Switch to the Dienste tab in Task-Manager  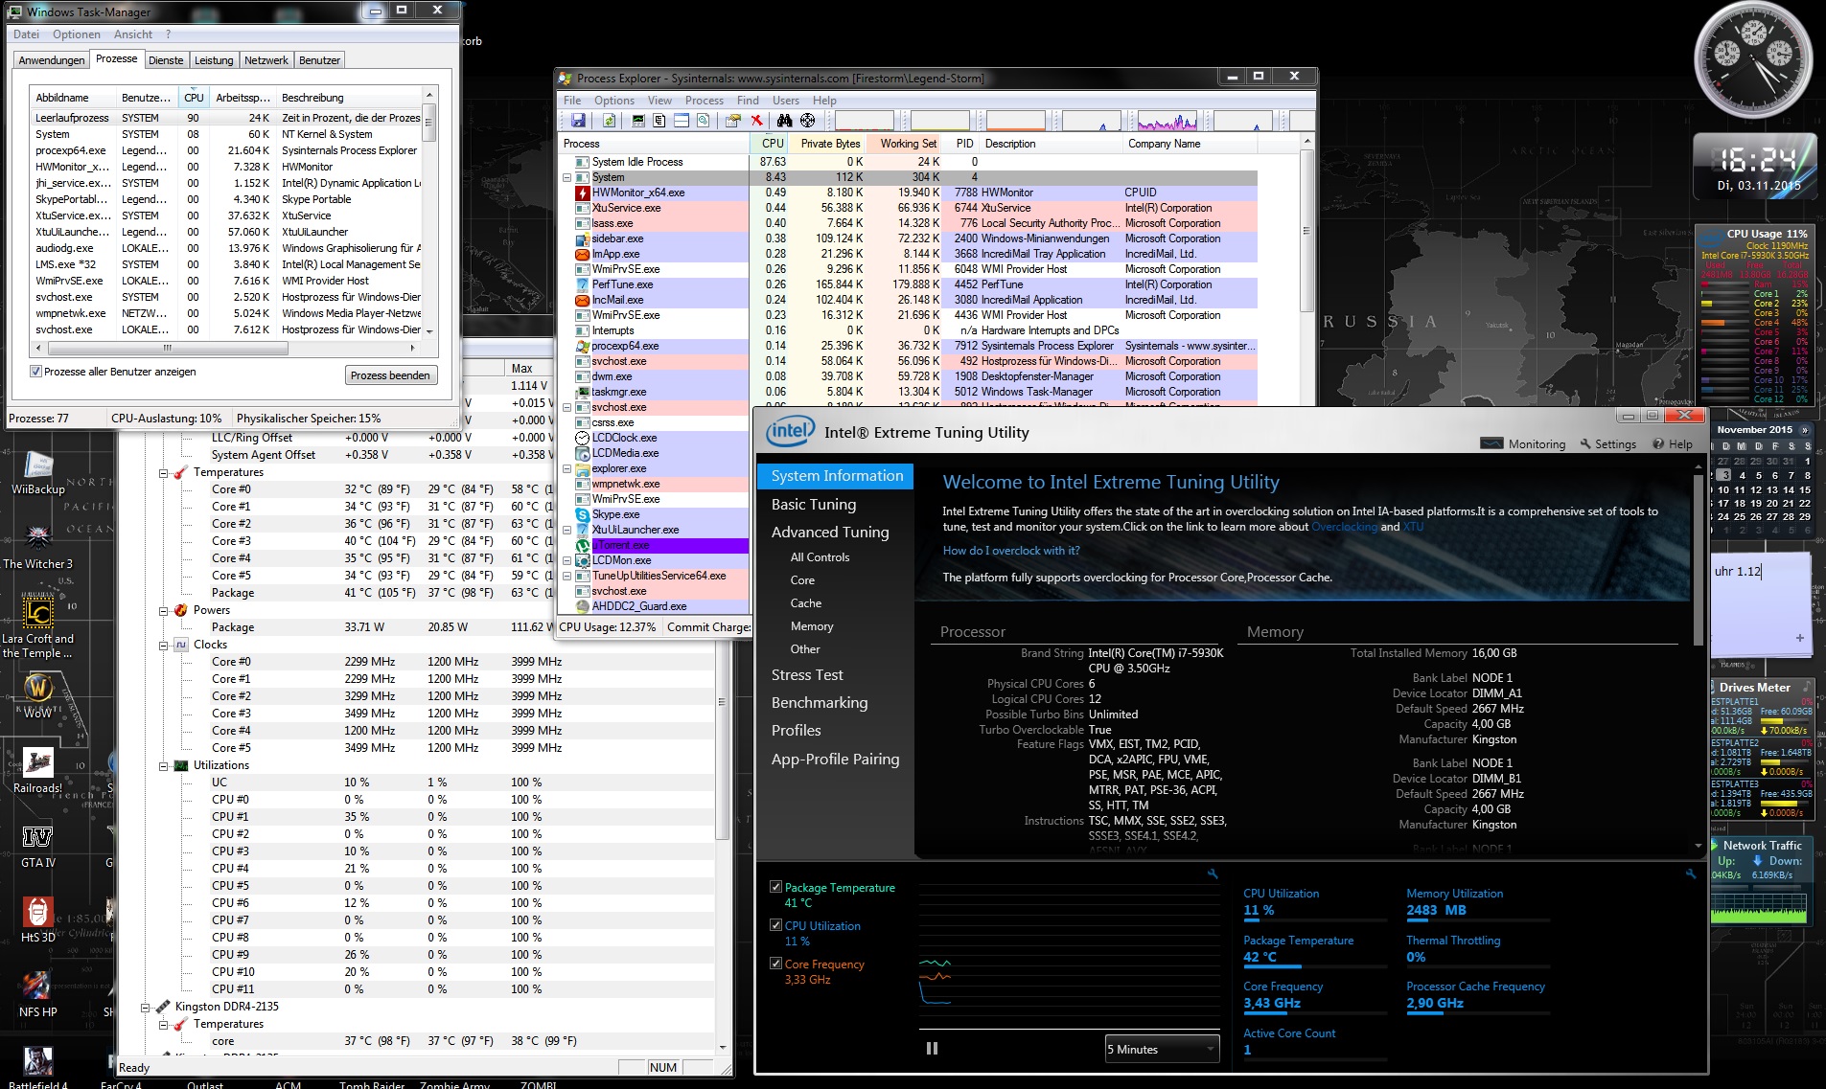166,60
